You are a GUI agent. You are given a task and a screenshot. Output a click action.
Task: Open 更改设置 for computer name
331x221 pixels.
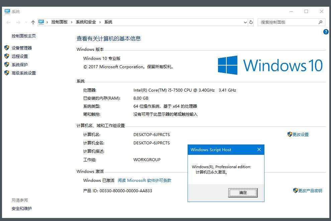click(298, 134)
